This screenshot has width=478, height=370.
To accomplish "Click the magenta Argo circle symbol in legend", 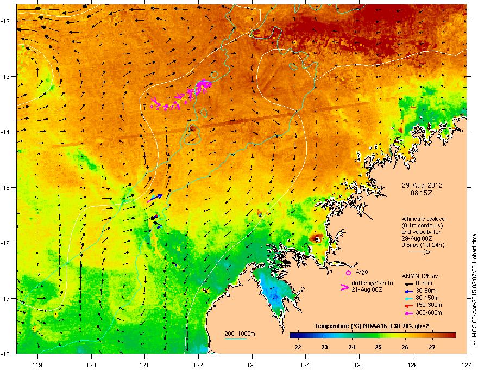I will (348, 273).
